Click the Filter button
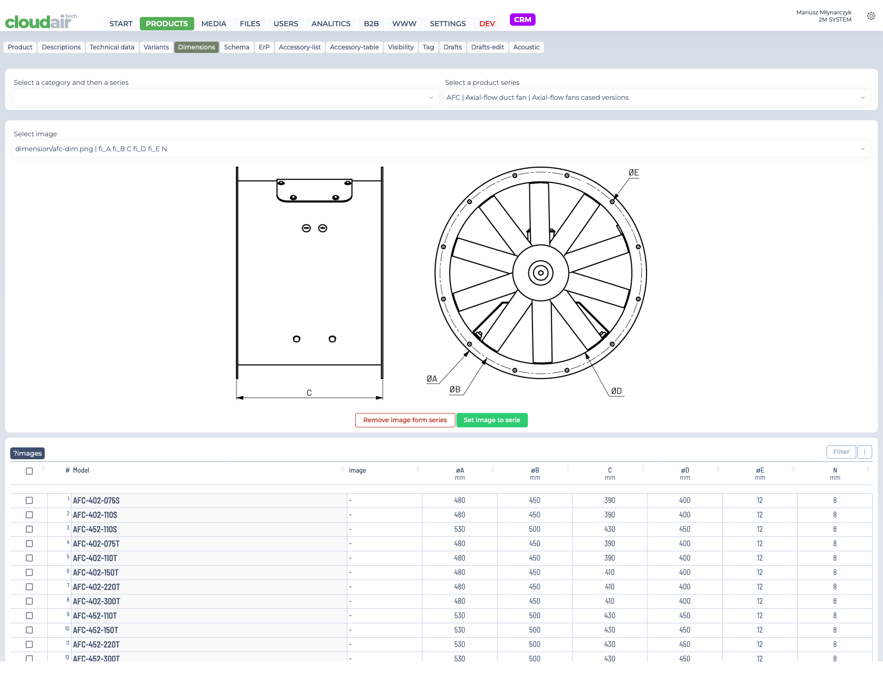Screen dimensions: 883x684 [x=841, y=452]
